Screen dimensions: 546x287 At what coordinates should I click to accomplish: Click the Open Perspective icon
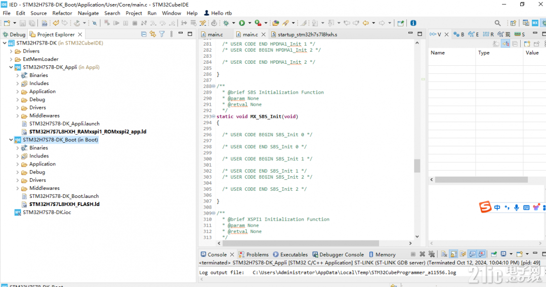[513, 23]
